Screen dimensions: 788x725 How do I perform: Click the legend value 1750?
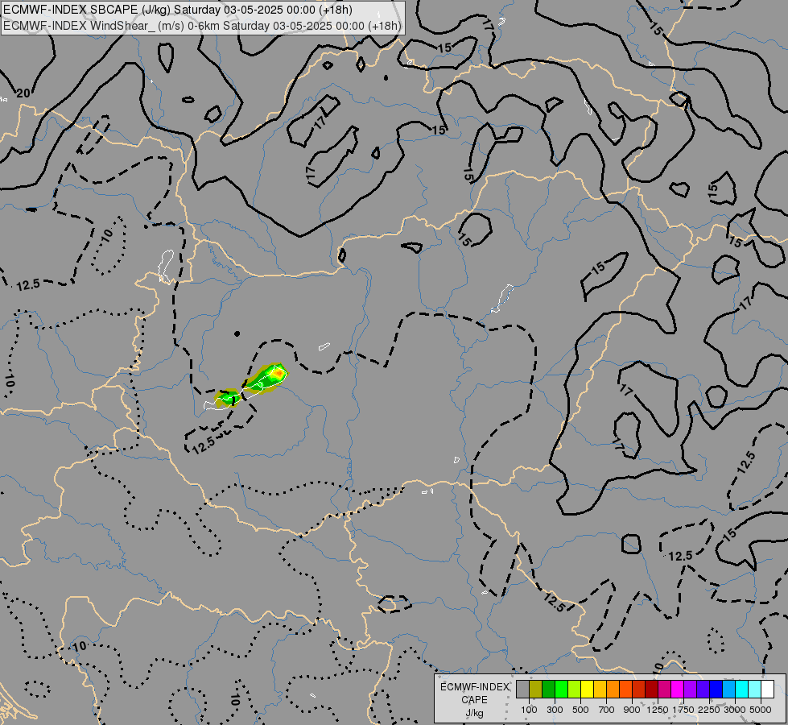683,710
